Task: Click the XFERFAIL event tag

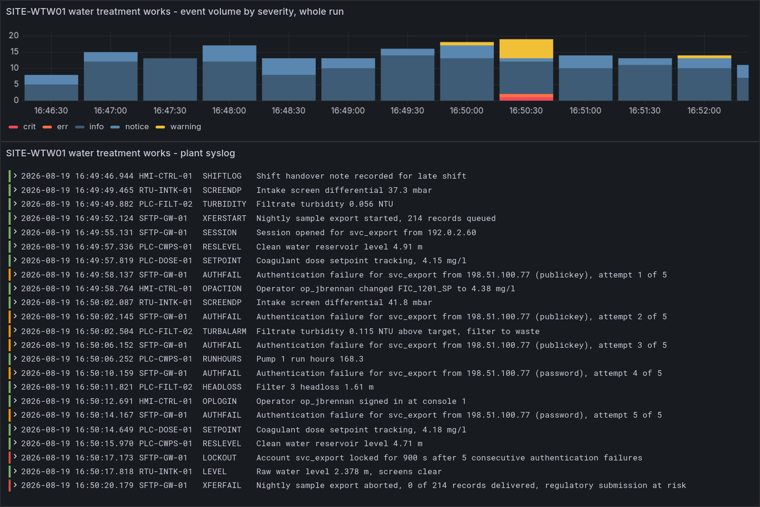Action: (x=222, y=485)
